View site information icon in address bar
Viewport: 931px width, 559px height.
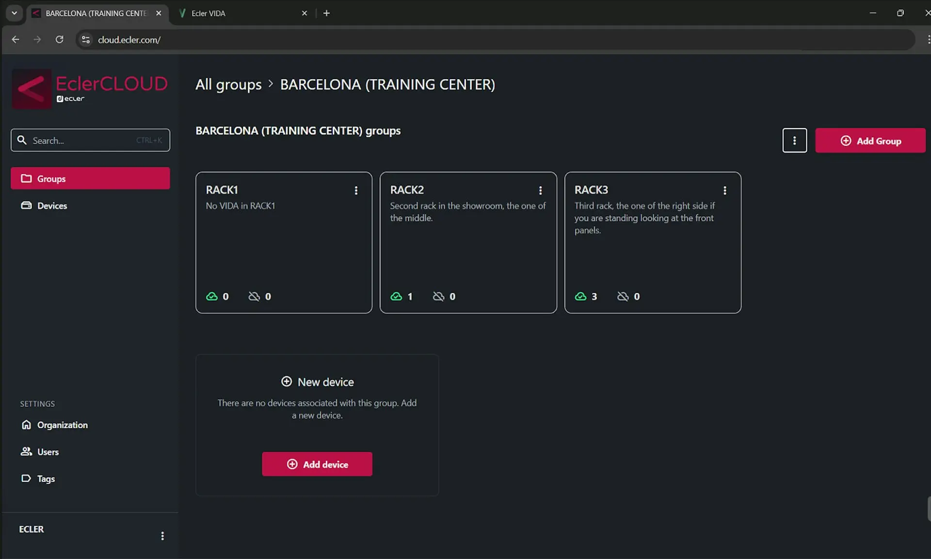[x=86, y=40]
